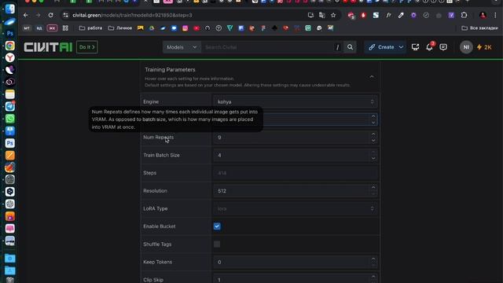Open browser extensions puzzle icon
The width and height of the screenshot is (503, 283).
pyautogui.click(x=464, y=15)
